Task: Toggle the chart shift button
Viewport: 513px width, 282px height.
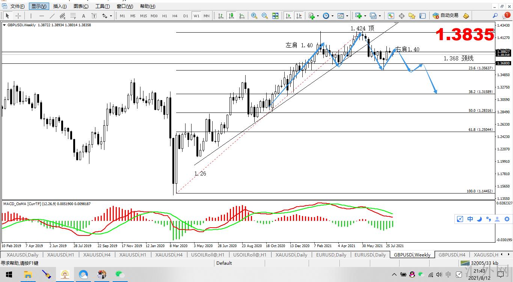Action: [x=299, y=16]
